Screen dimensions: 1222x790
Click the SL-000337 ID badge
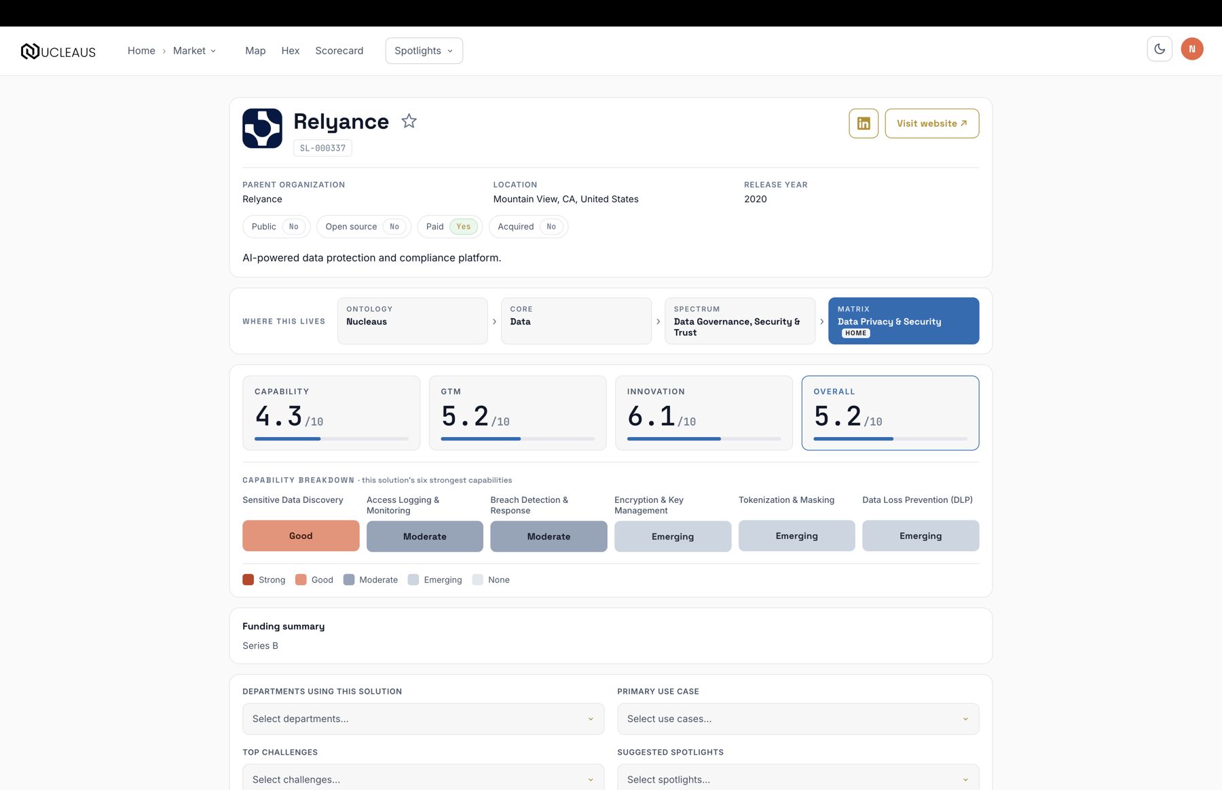(322, 148)
